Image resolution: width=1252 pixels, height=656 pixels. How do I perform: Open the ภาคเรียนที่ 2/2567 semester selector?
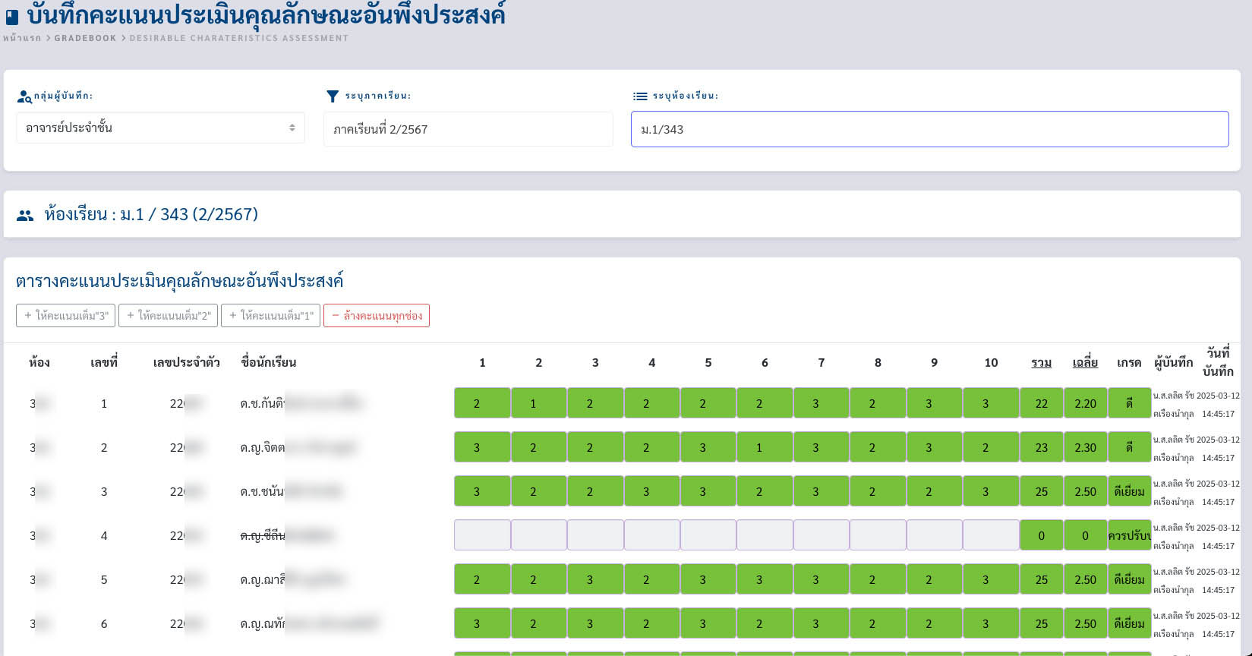(x=468, y=129)
